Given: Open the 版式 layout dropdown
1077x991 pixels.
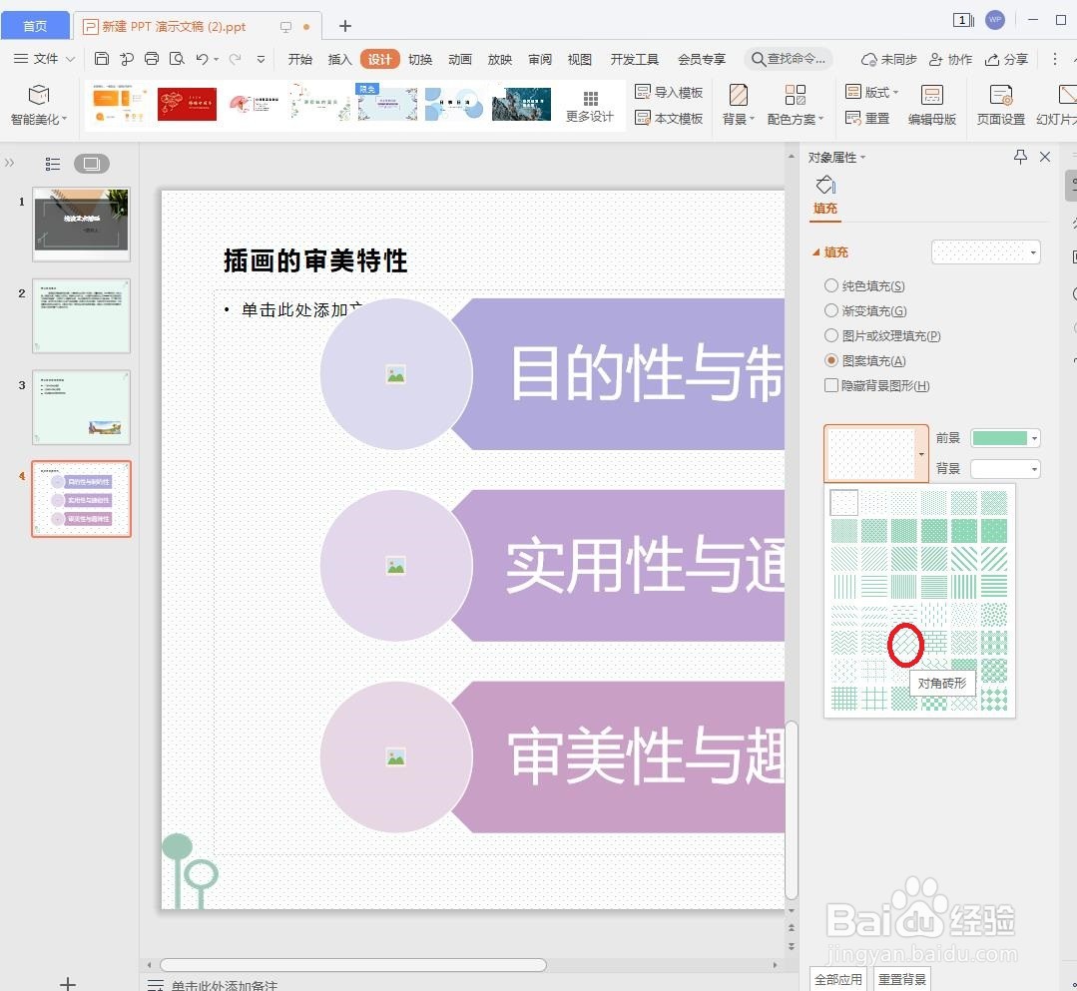Looking at the screenshot, I should [x=878, y=91].
